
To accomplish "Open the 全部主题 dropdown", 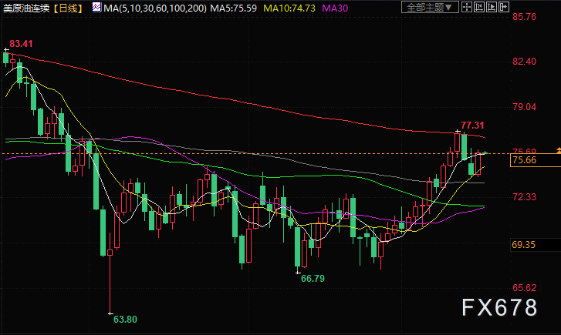I will (x=430, y=7).
